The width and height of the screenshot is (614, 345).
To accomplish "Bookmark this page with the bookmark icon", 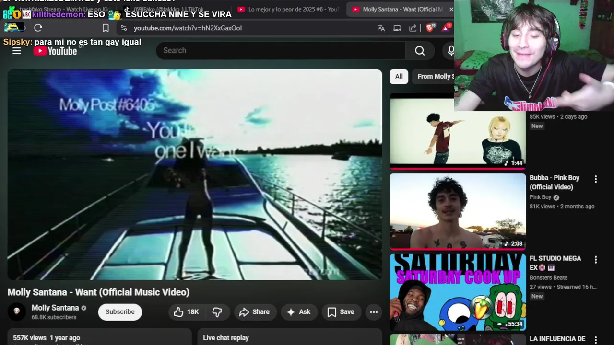I will pyautogui.click(x=106, y=28).
